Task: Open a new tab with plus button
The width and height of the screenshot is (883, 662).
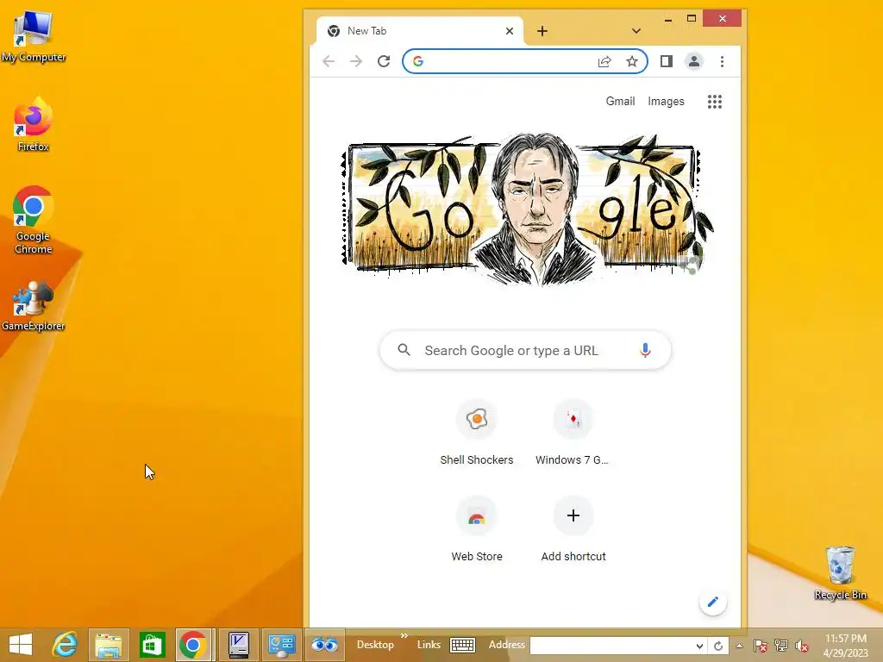Action: pos(542,31)
